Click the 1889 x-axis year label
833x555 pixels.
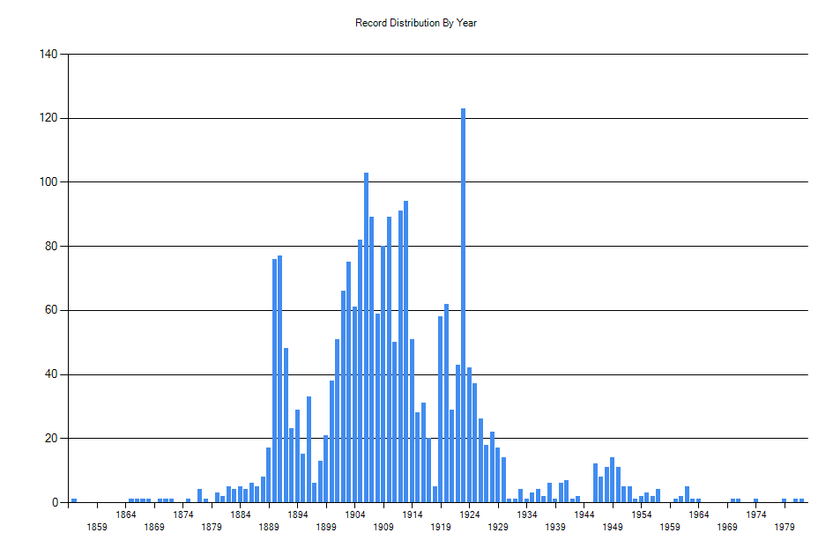[269, 527]
